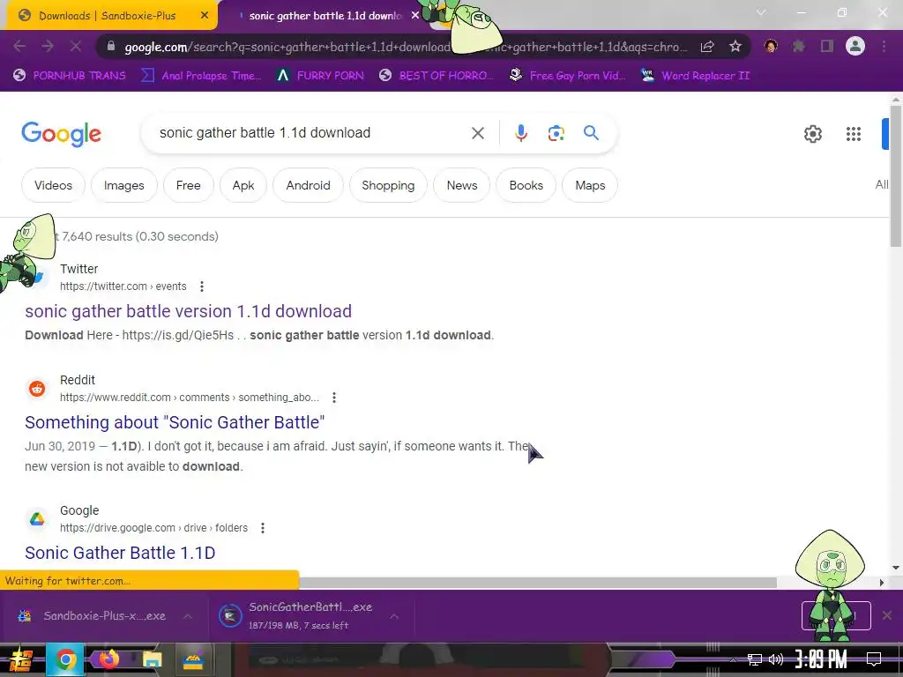This screenshot has width=903, height=677.
Task: Go back to previous page
Action: (x=19, y=46)
